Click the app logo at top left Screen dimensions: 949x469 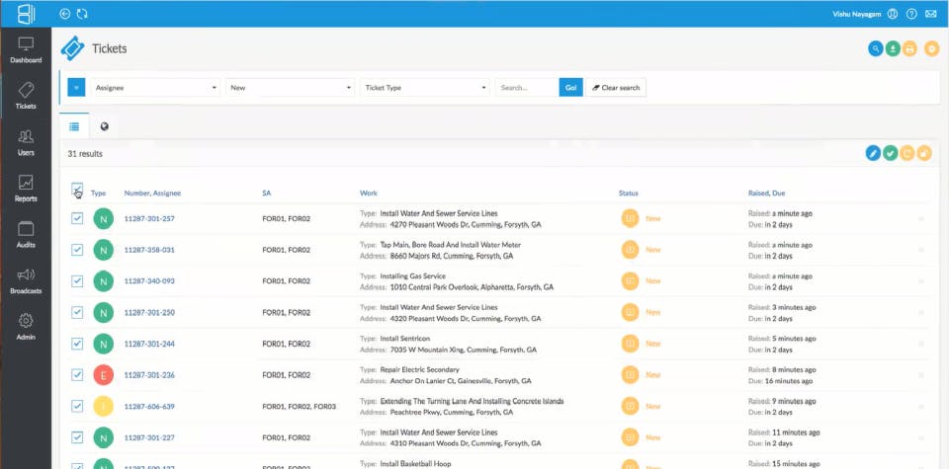26,13
